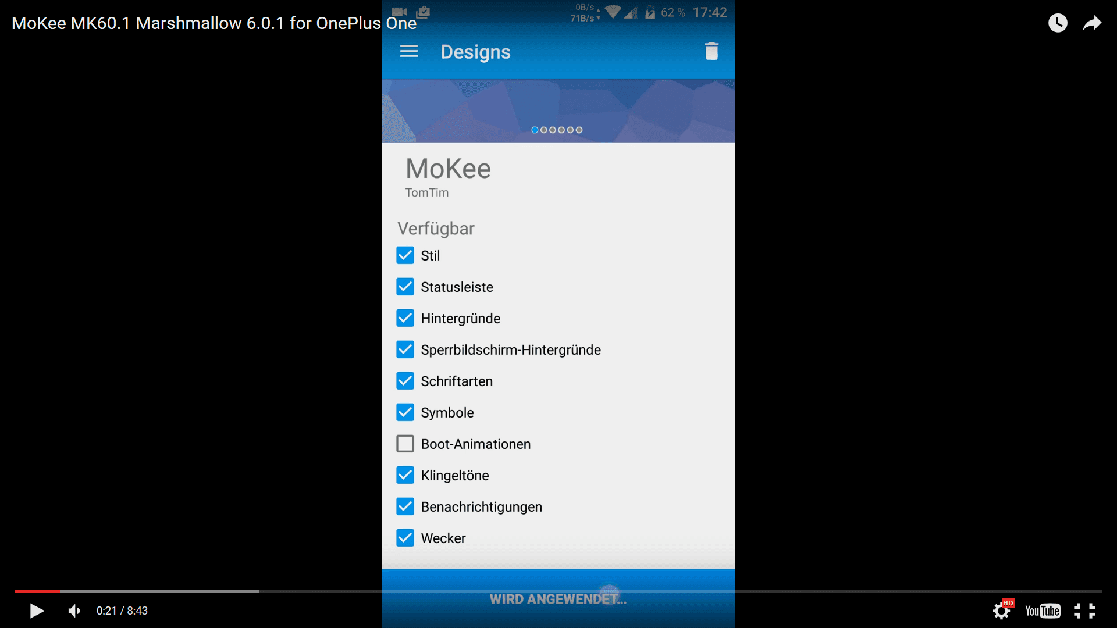Tap the cellular signal status icon

pyautogui.click(x=631, y=12)
